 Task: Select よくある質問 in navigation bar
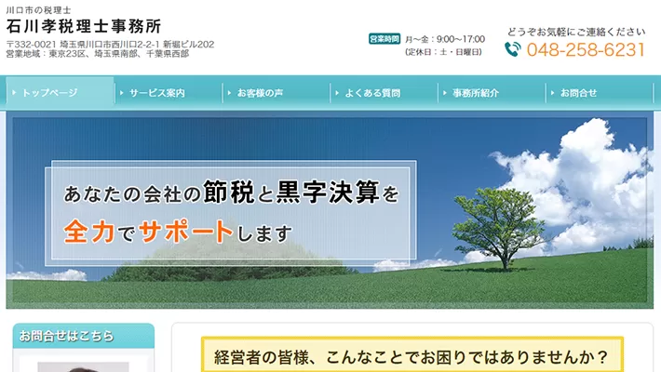point(372,93)
